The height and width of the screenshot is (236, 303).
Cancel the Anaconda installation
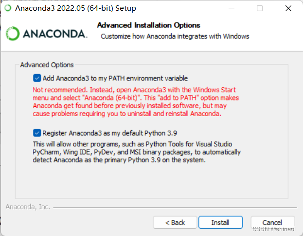[x=272, y=222]
